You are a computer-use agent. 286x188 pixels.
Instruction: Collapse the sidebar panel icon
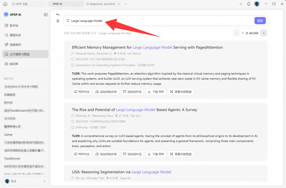[46, 14]
